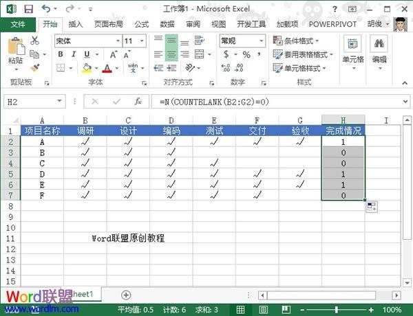Click the green 文件 button
This screenshot has width=413, height=316.
pyautogui.click(x=17, y=24)
